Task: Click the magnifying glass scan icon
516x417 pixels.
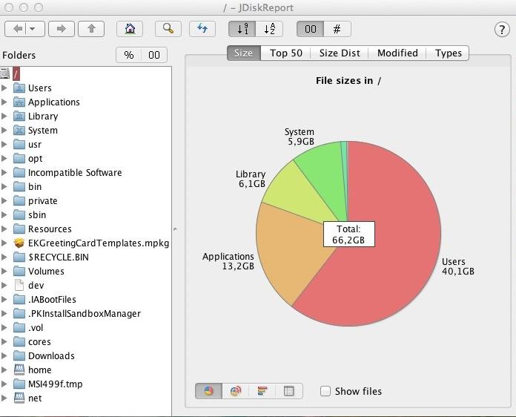Action: click(168, 29)
